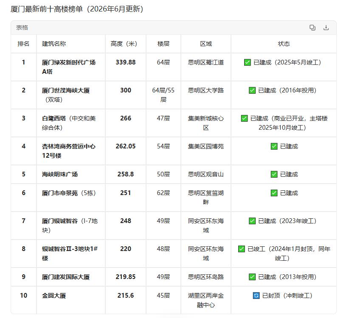338x318 pixels.
Task: Select the 高度（米） column header
Action: click(125, 44)
